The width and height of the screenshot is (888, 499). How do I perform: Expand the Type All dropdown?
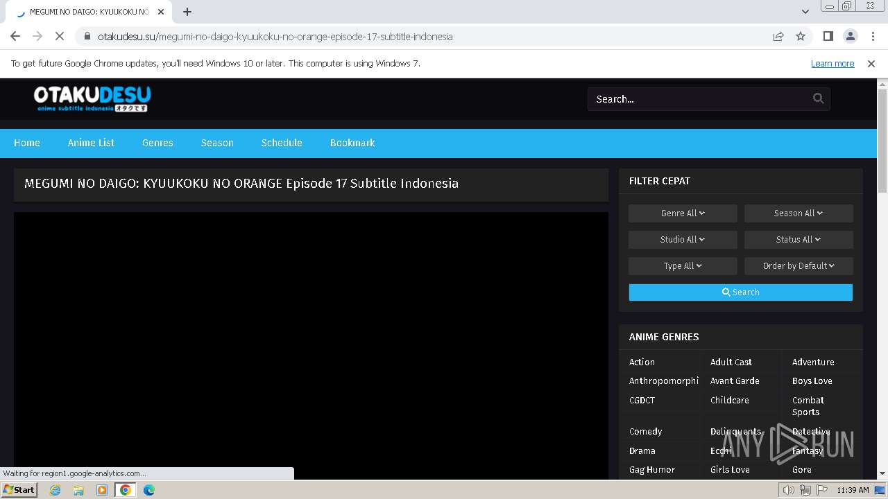[x=683, y=266]
